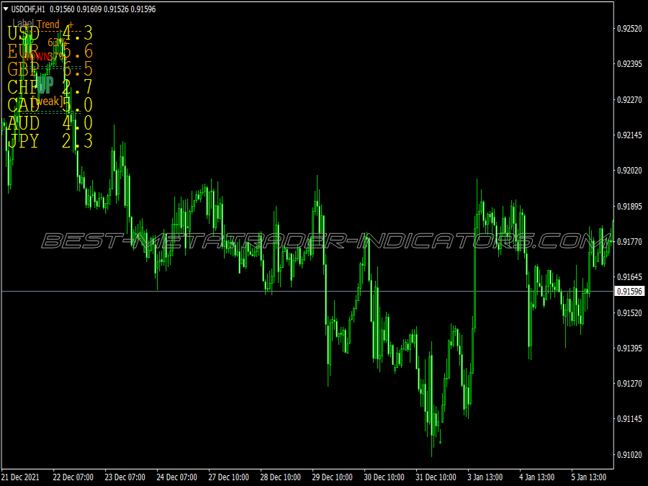The width and height of the screenshot is (648, 486).
Task: Click the 0.91895 price axis label
Action: point(629,206)
